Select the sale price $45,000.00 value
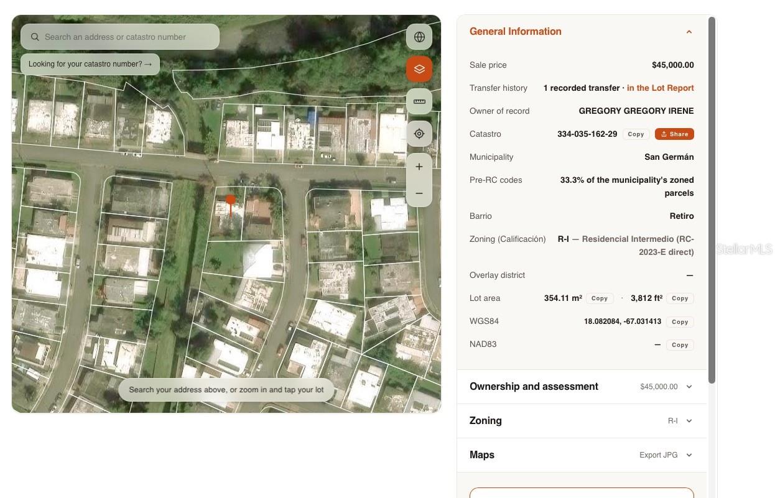Viewport: 775px width, 498px height. pos(673,65)
